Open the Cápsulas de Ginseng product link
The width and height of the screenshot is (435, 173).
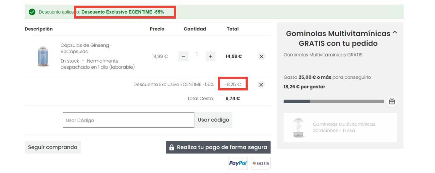coord(86,48)
